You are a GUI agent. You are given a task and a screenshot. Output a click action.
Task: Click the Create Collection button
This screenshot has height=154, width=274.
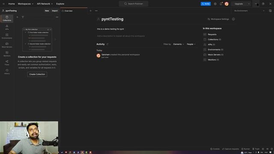37,74
